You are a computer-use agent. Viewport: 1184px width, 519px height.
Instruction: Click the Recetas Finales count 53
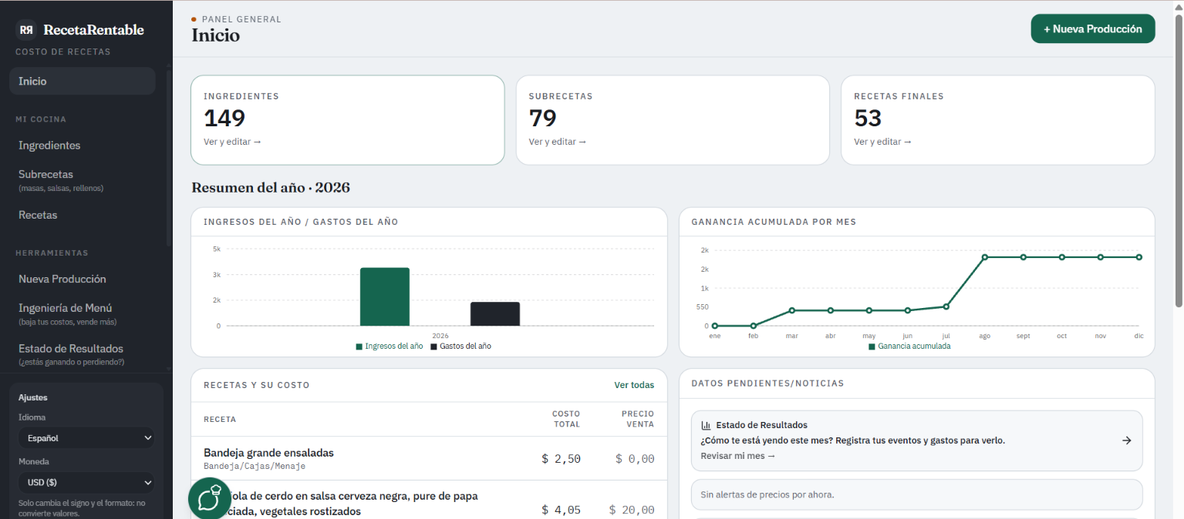pyautogui.click(x=868, y=119)
